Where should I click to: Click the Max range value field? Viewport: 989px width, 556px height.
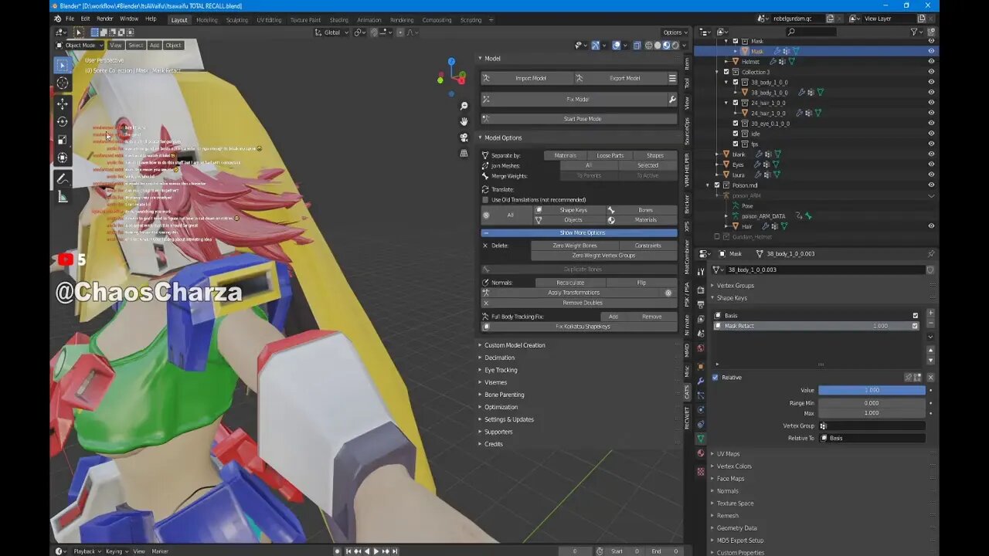click(872, 413)
